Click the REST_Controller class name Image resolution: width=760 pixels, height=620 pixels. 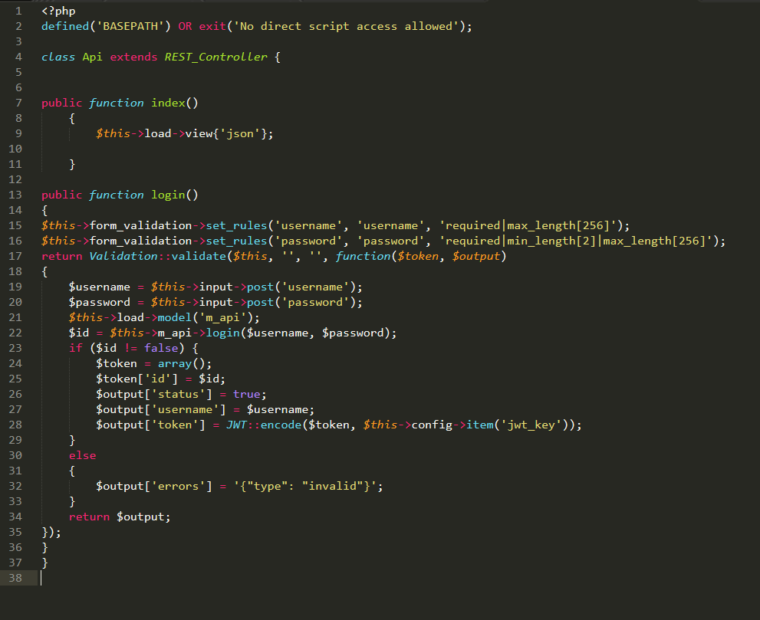pyautogui.click(x=214, y=56)
